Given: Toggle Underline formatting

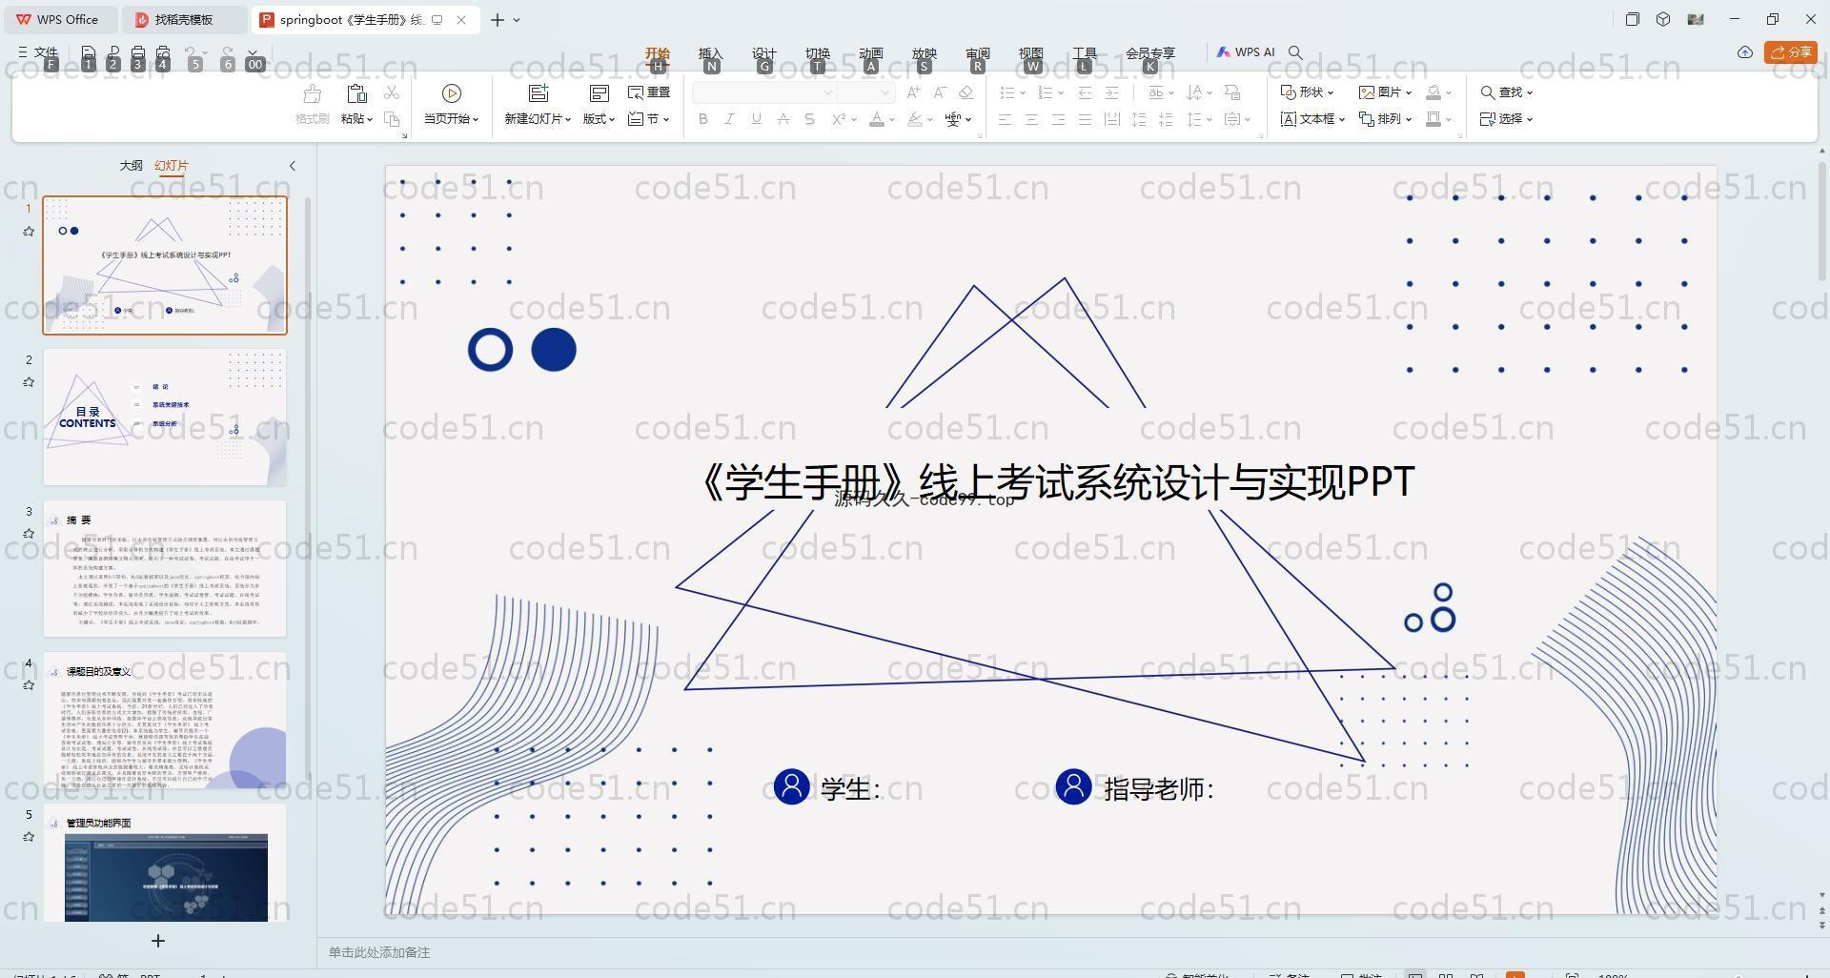Looking at the screenshot, I should click(x=756, y=119).
